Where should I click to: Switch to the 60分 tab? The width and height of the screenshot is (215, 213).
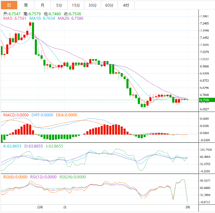pyautogui.click(x=109, y=5)
